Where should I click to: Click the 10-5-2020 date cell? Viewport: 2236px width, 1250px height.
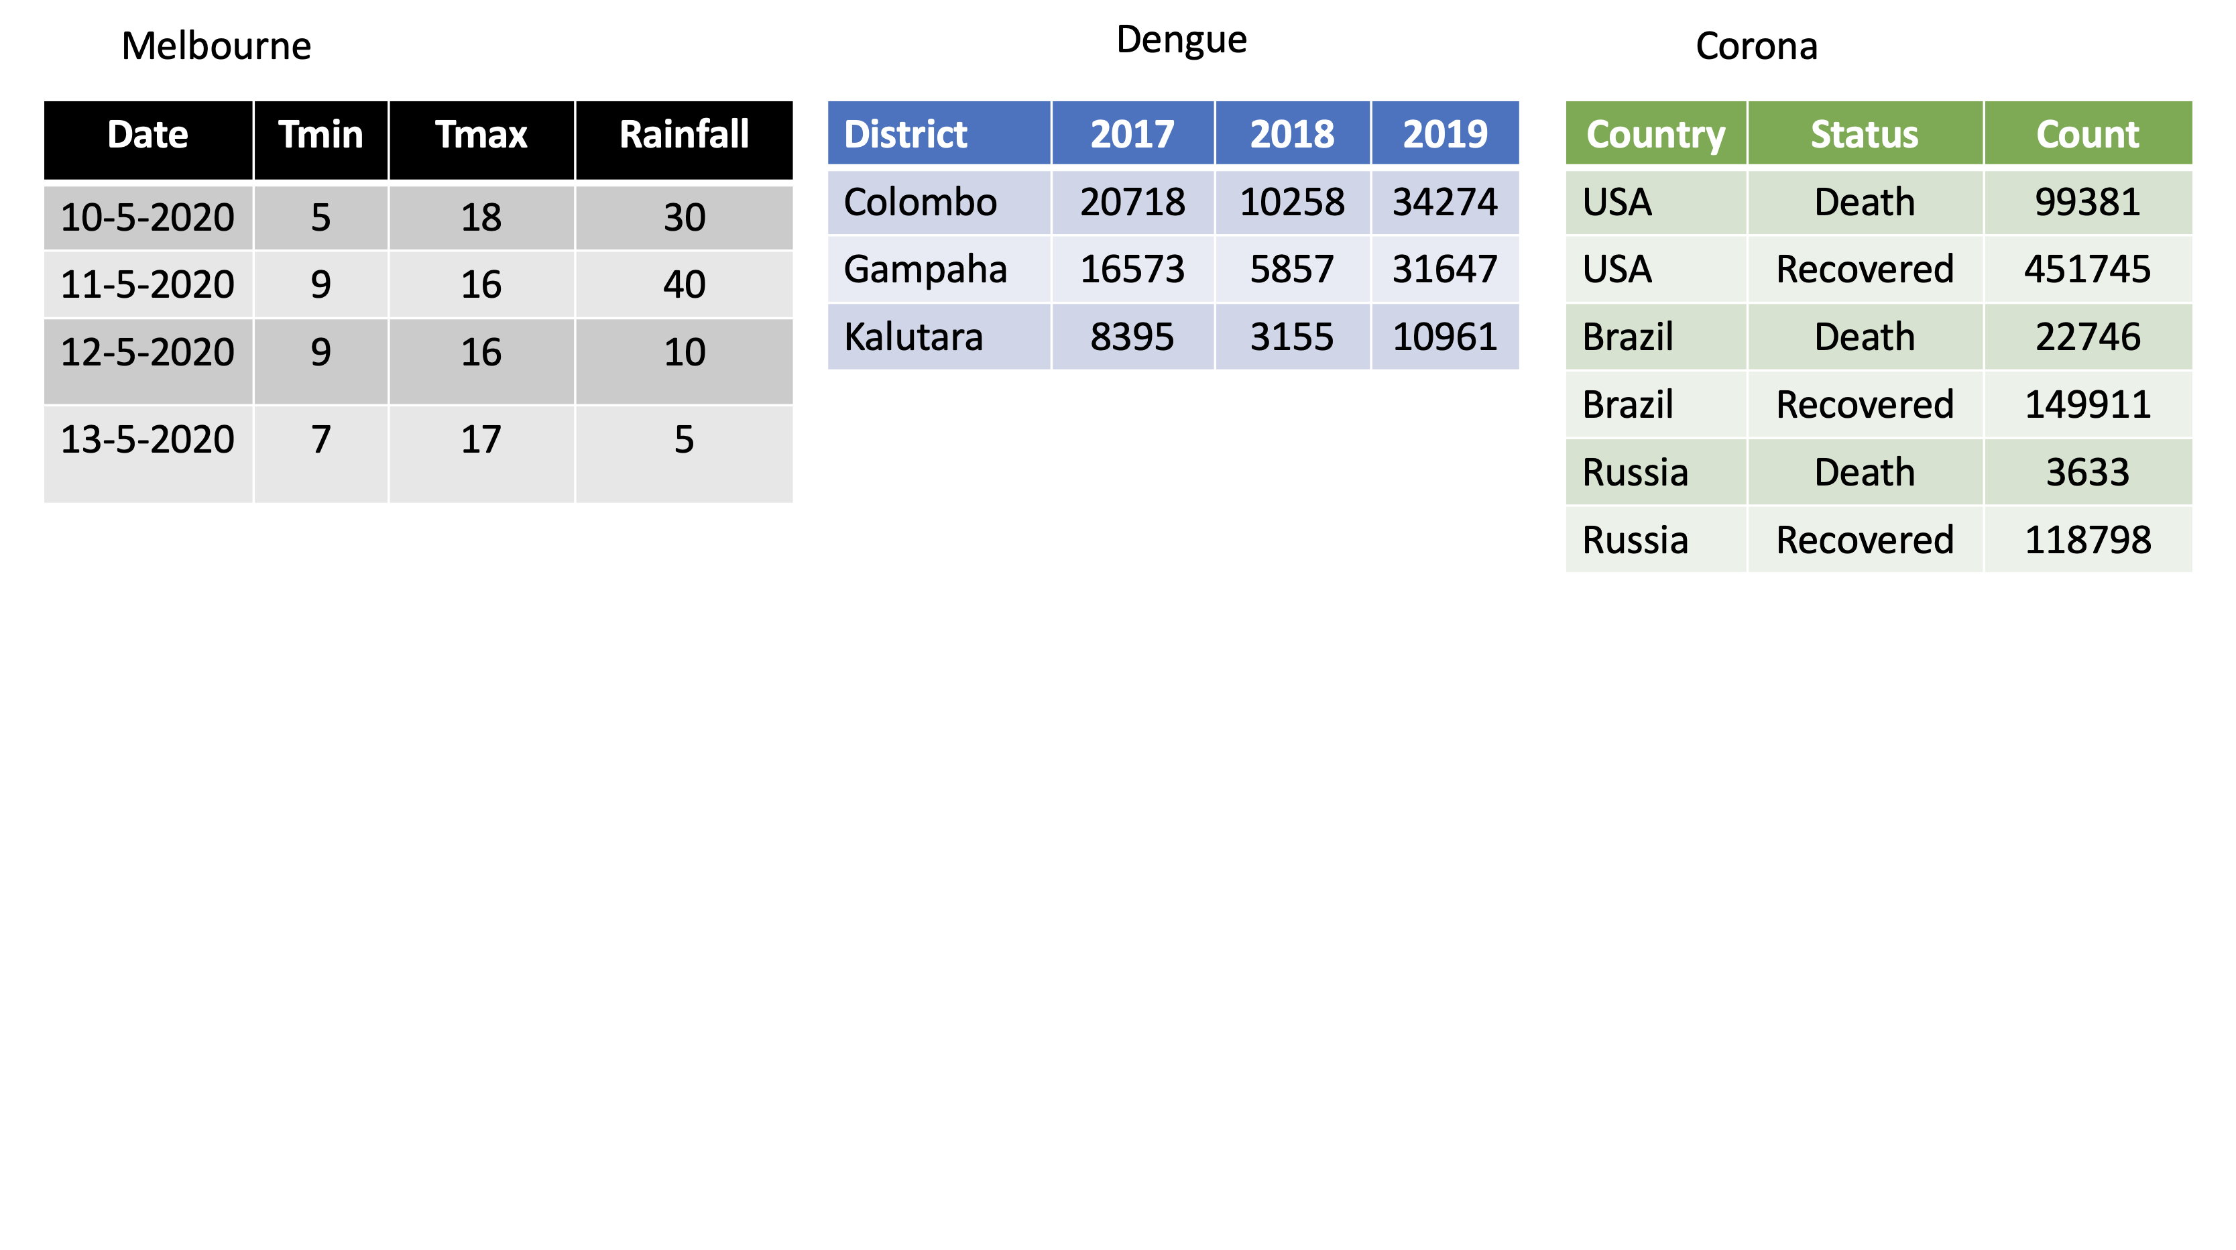148,217
